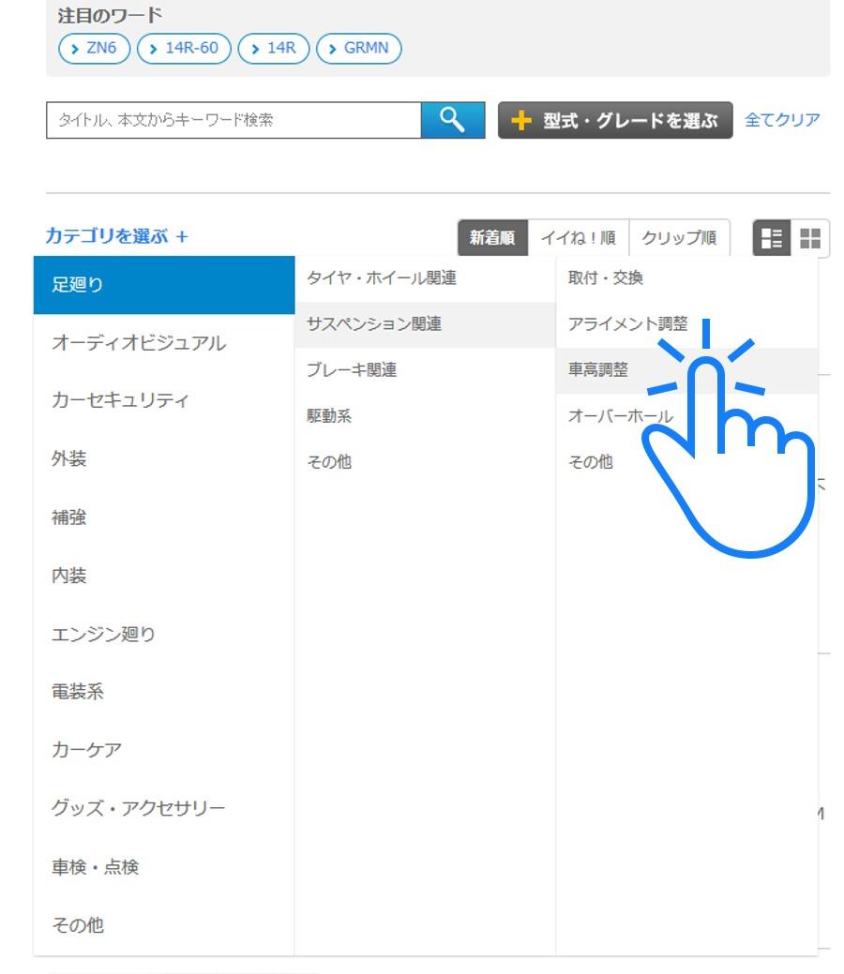Select the グッズ・アクセサリー category
Screen dimensions: 844x974
click(x=164, y=808)
